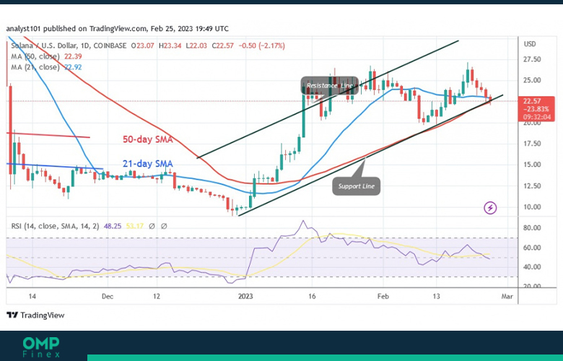
Task: Click the open value O23.07 in header
Action: coord(142,45)
